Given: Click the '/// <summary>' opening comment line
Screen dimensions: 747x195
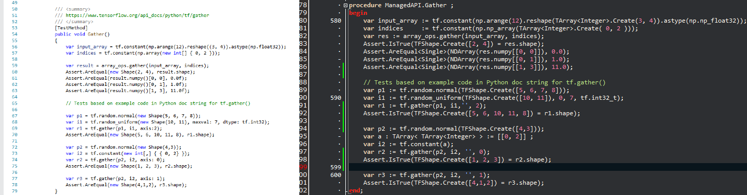Looking at the screenshot, I should [x=72, y=10].
